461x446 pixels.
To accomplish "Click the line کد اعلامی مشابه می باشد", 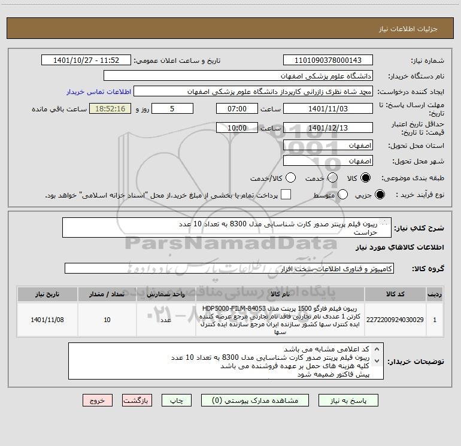I will (326, 349).
